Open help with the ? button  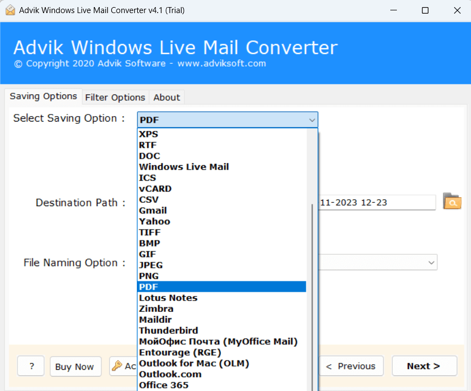pyautogui.click(x=31, y=366)
